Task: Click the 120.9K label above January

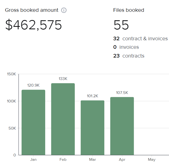Action: pyautogui.click(x=33, y=85)
